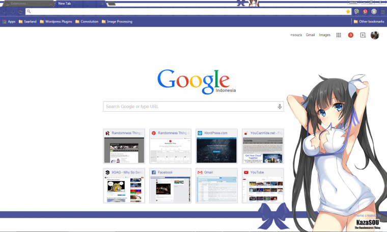Viewport: 387px width, 232px height.
Task: Open the Images link
Action: [x=324, y=35]
